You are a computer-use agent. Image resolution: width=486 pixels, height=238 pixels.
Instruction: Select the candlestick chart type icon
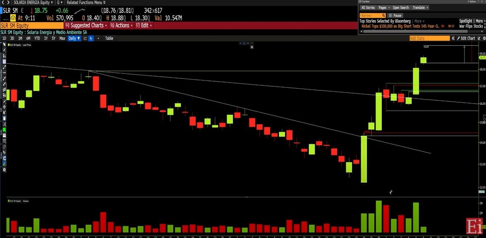point(91,38)
